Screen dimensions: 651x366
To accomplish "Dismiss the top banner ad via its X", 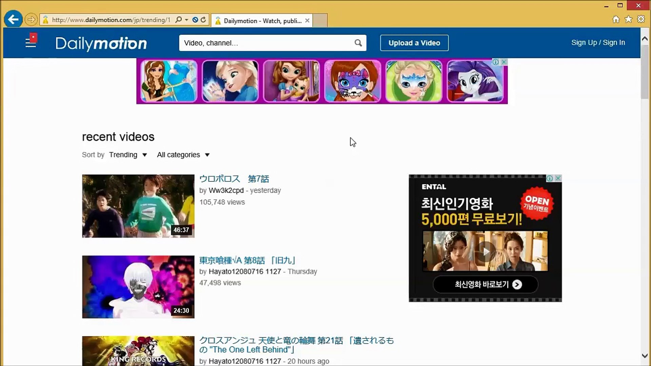I will [x=503, y=62].
